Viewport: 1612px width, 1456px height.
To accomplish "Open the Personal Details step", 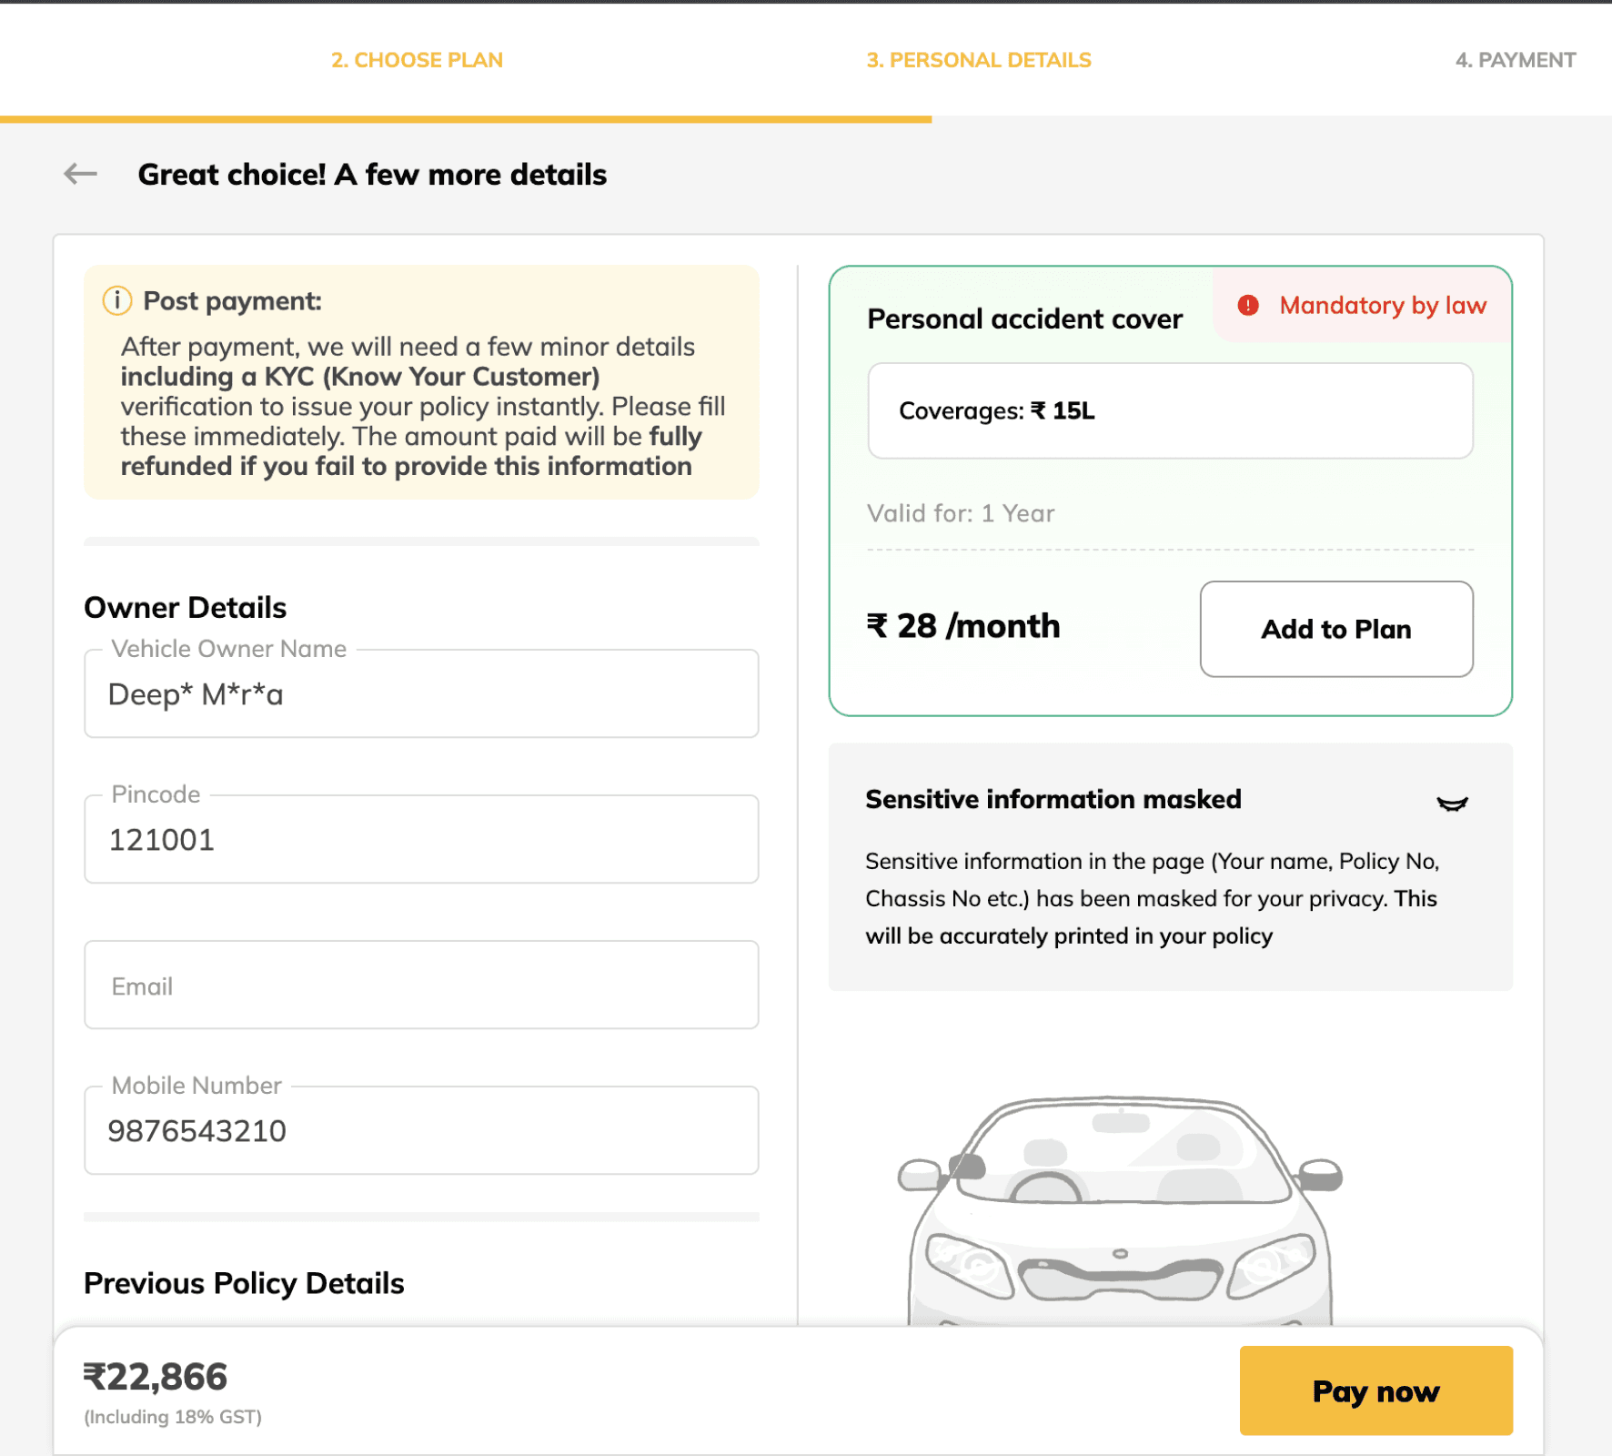I will pyautogui.click(x=978, y=60).
